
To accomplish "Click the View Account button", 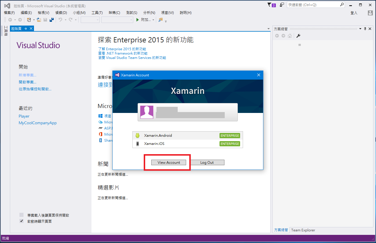I will [169, 163].
